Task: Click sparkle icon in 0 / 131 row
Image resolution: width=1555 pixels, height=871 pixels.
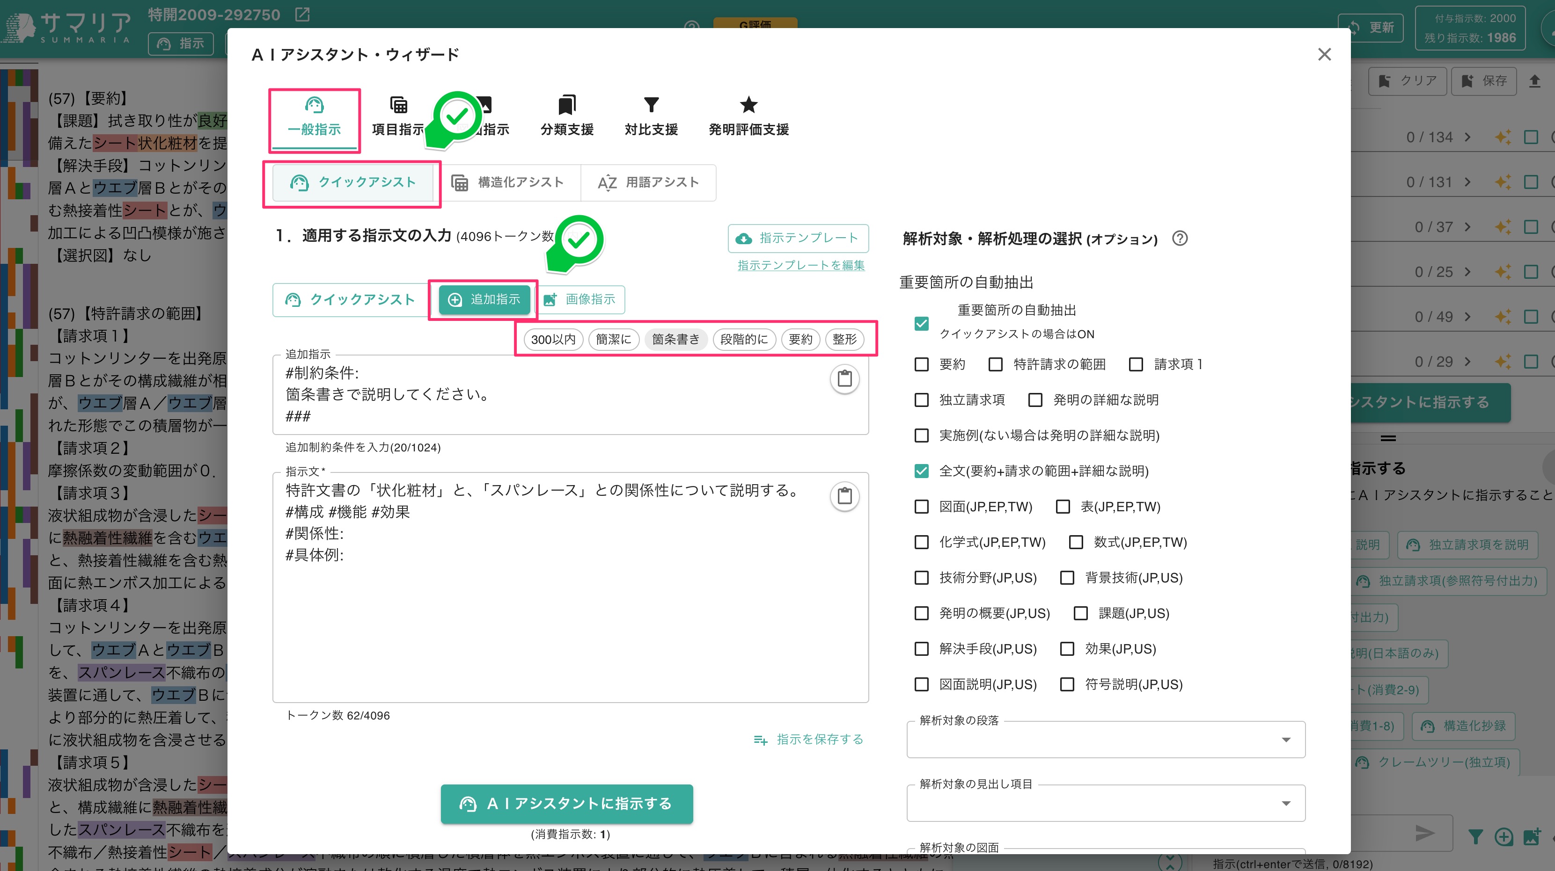Action: tap(1503, 182)
